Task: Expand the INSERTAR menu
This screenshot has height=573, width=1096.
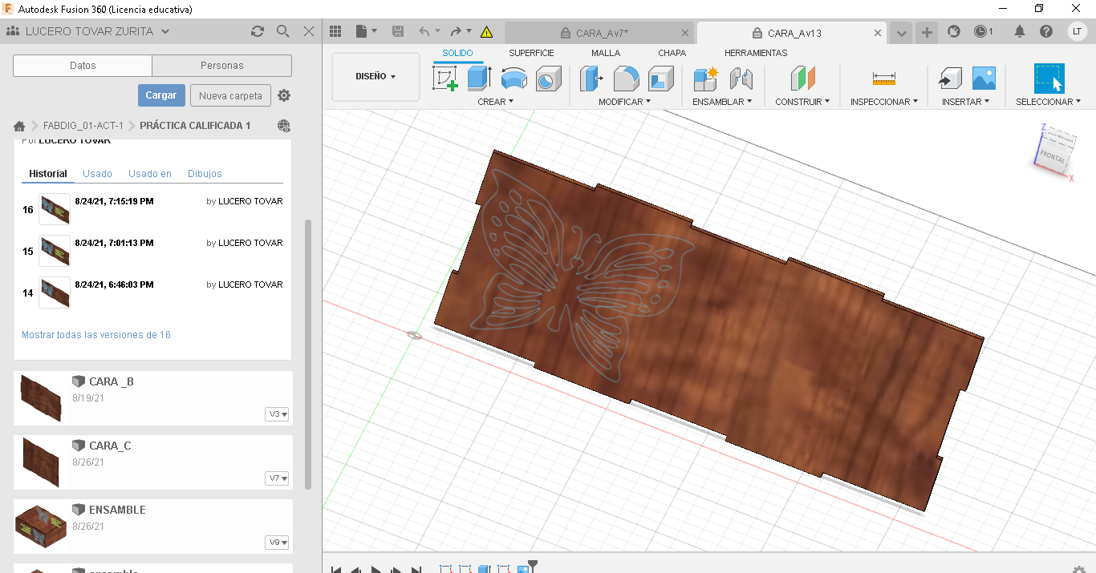Action: tap(965, 102)
